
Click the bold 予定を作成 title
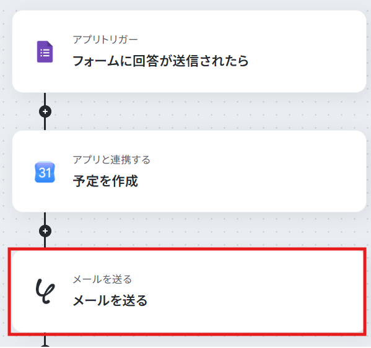(x=105, y=181)
